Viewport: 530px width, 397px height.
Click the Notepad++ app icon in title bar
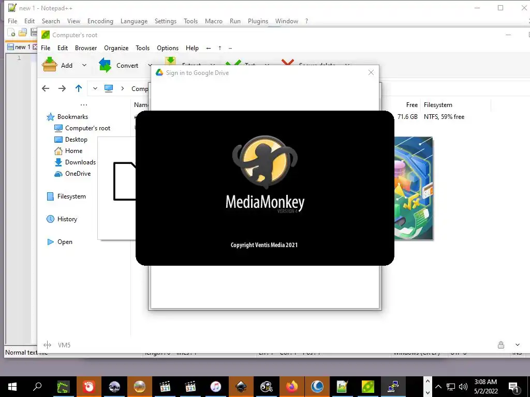(x=12, y=8)
